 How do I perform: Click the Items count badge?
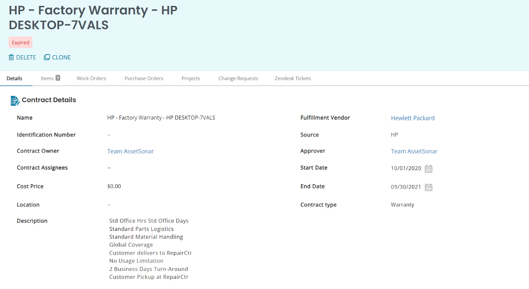[58, 78]
